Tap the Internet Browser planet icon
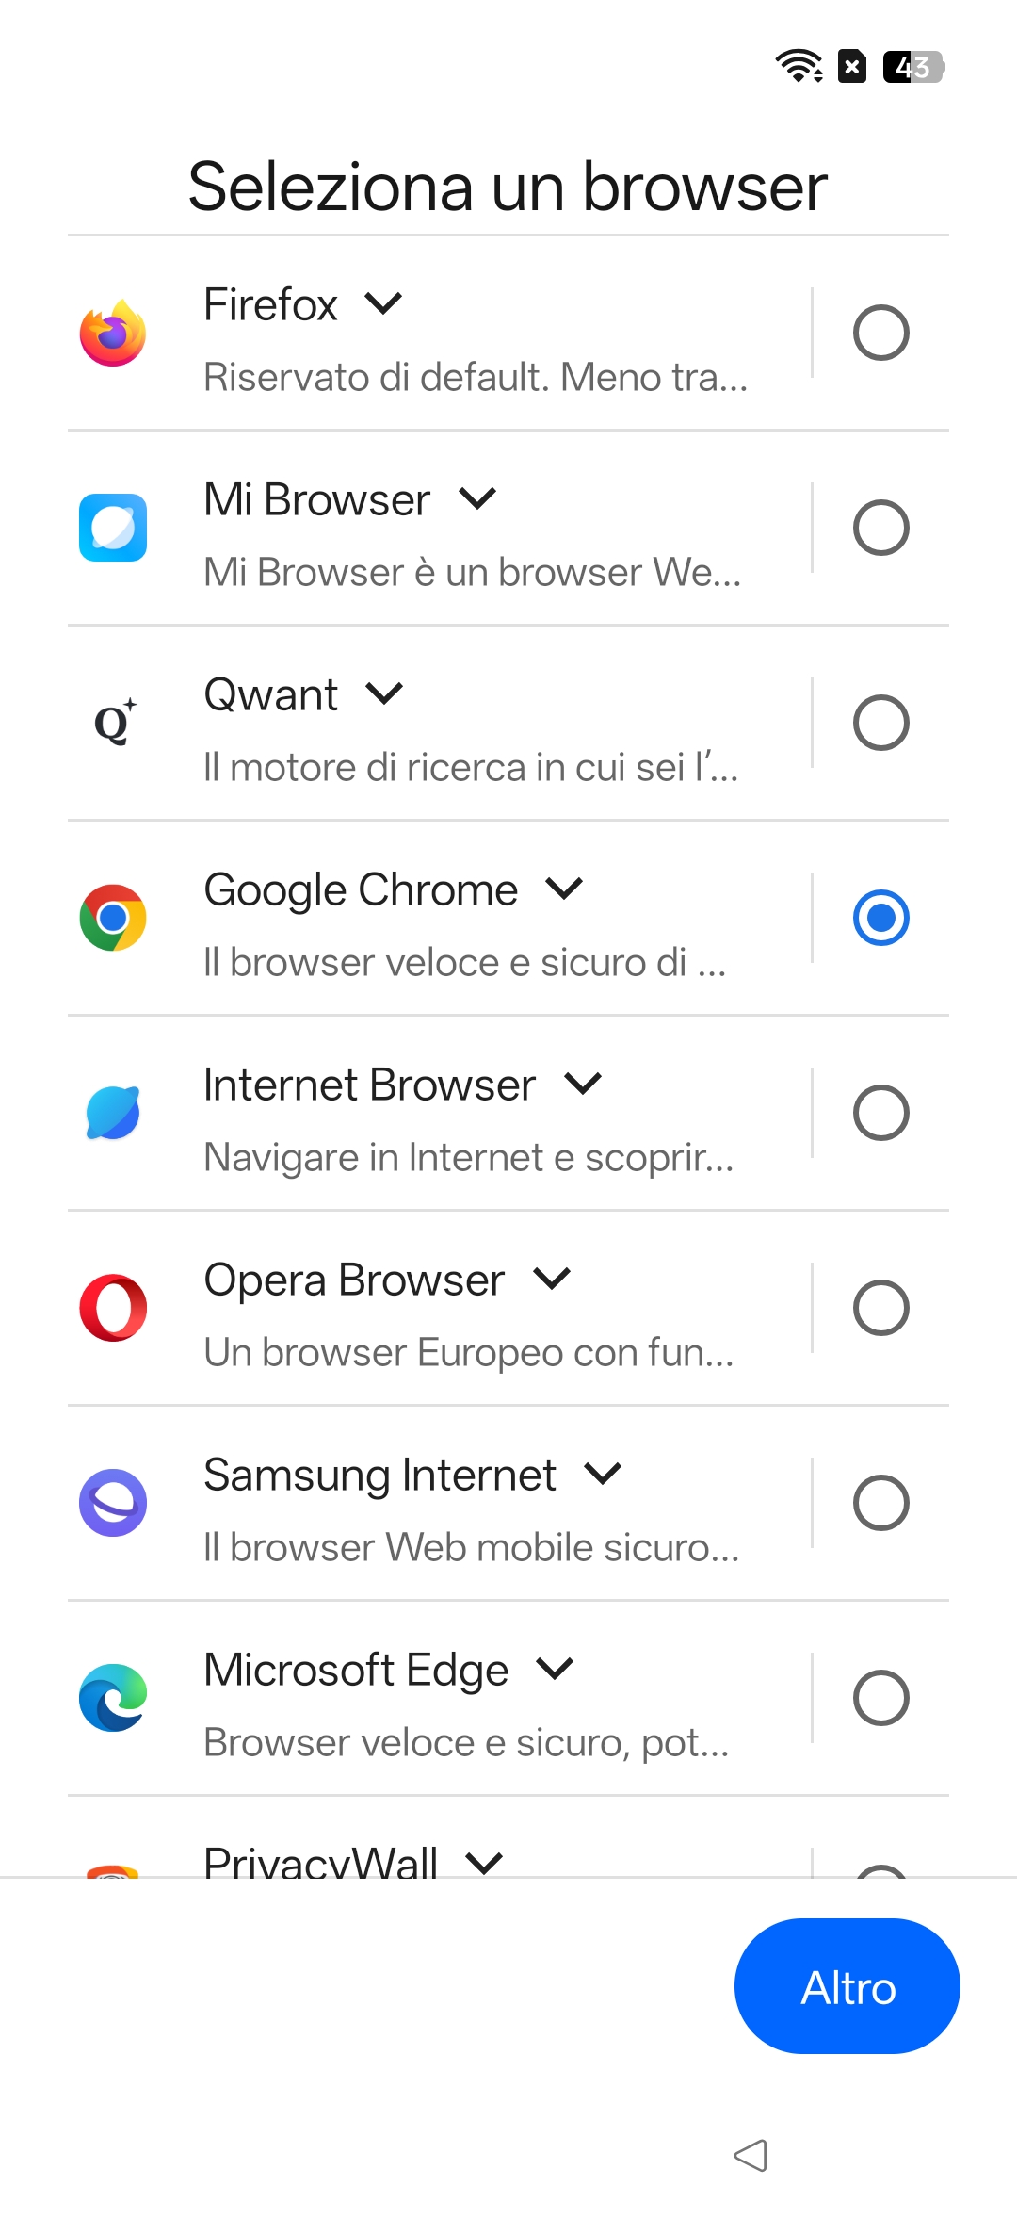 [113, 1113]
